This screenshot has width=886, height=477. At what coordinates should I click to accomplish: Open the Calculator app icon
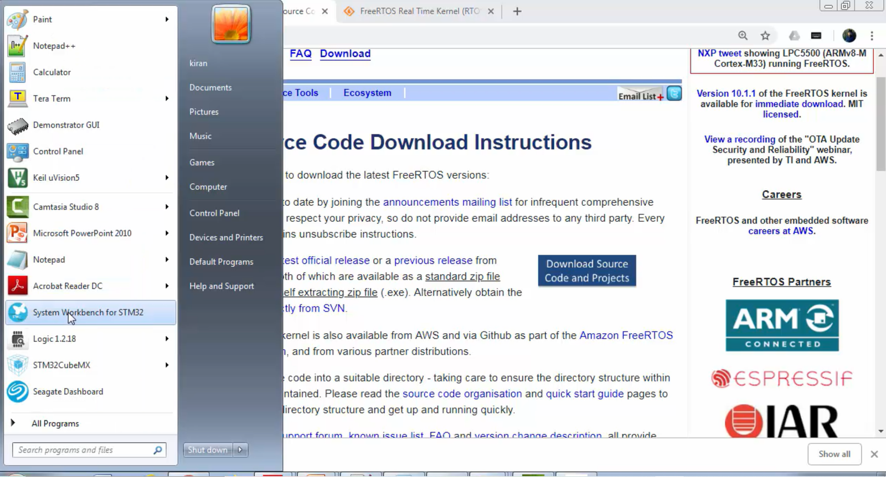coord(17,72)
